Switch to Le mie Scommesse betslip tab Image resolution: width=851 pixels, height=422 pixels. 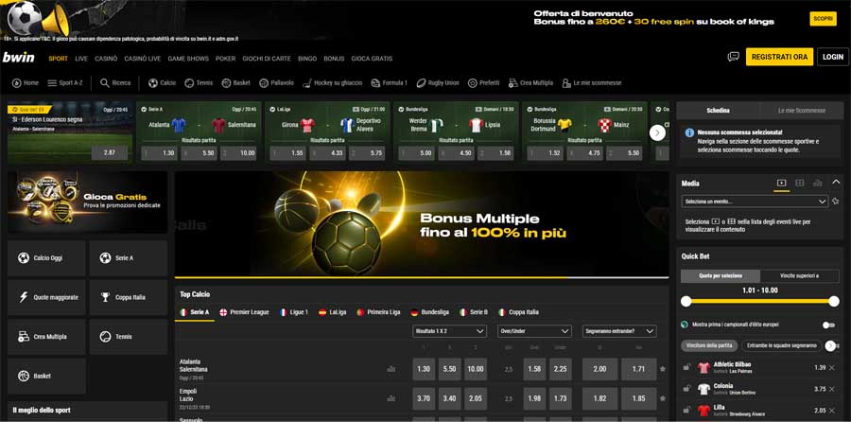[802, 111]
